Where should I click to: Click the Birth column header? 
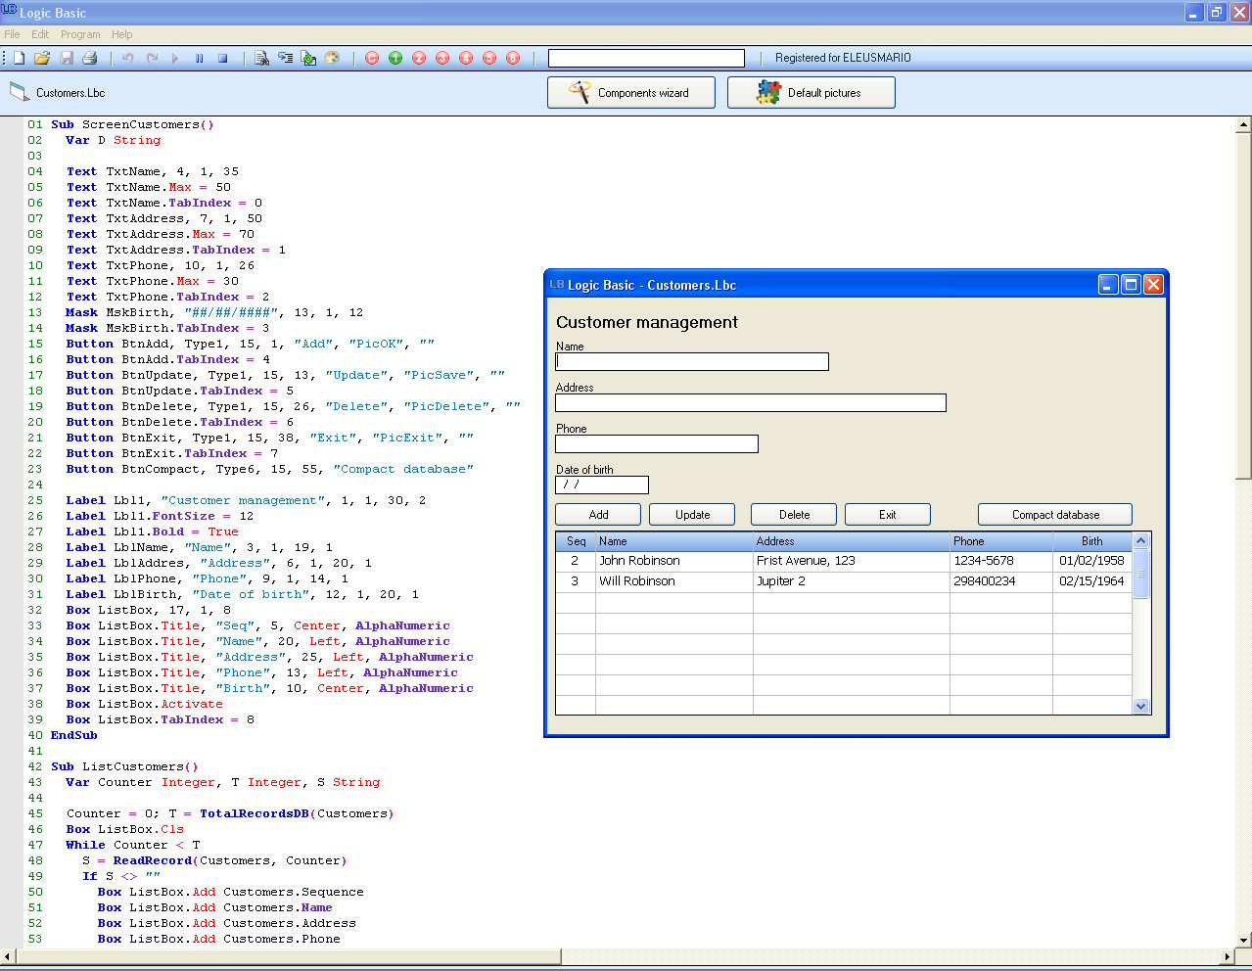tap(1092, 541)
